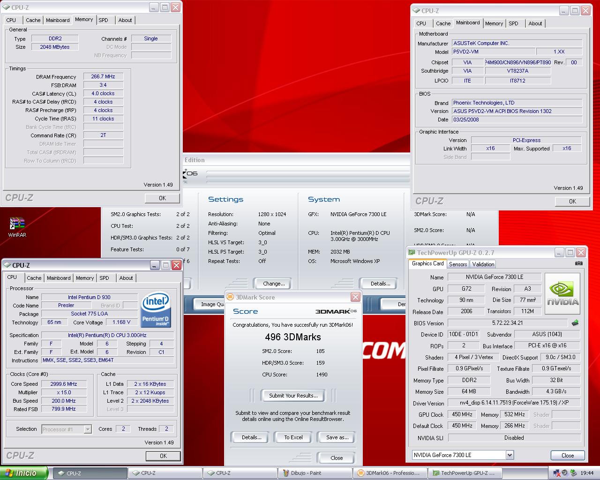Viewport: 600px width, 480px height.
Task: Open the WinRAR desktop icon
Action: tap(17, 227)
